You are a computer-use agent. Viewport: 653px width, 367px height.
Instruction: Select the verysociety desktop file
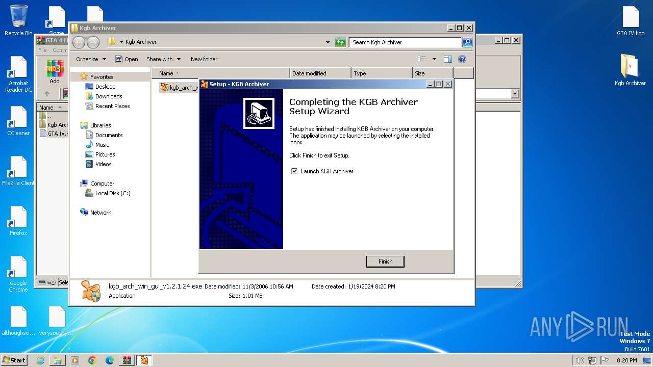57,321
